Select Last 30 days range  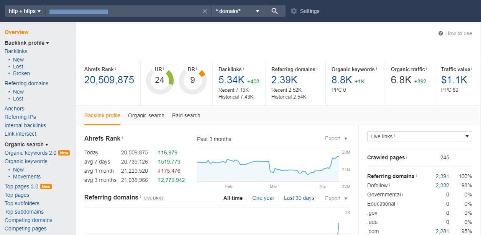299,198
